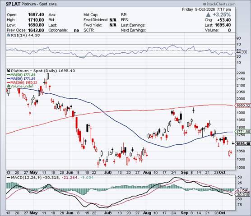
Task: Click the -30.318 tag on MACD axis
Action: (x=243, y=194)
